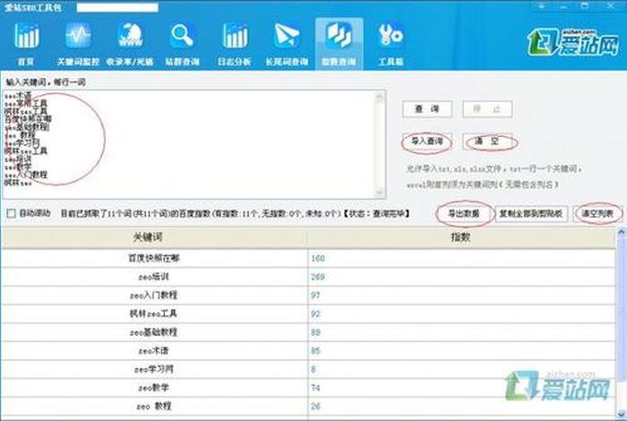Select the 指数查询 toolbar icon
This screenshot has width=627, height=421.
(339, 44)
